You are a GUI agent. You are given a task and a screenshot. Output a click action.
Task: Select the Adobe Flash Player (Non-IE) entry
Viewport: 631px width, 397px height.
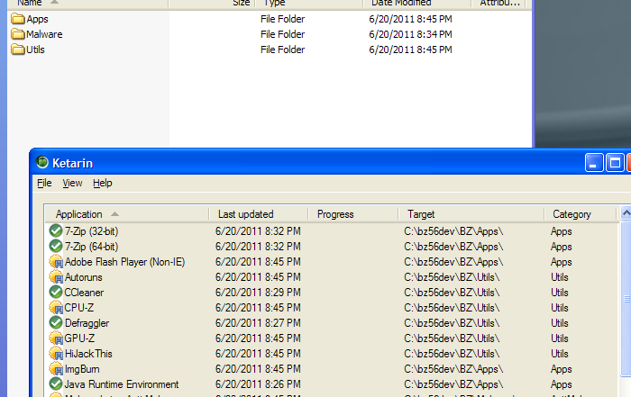pyautogui.click(x=124, y=262)
